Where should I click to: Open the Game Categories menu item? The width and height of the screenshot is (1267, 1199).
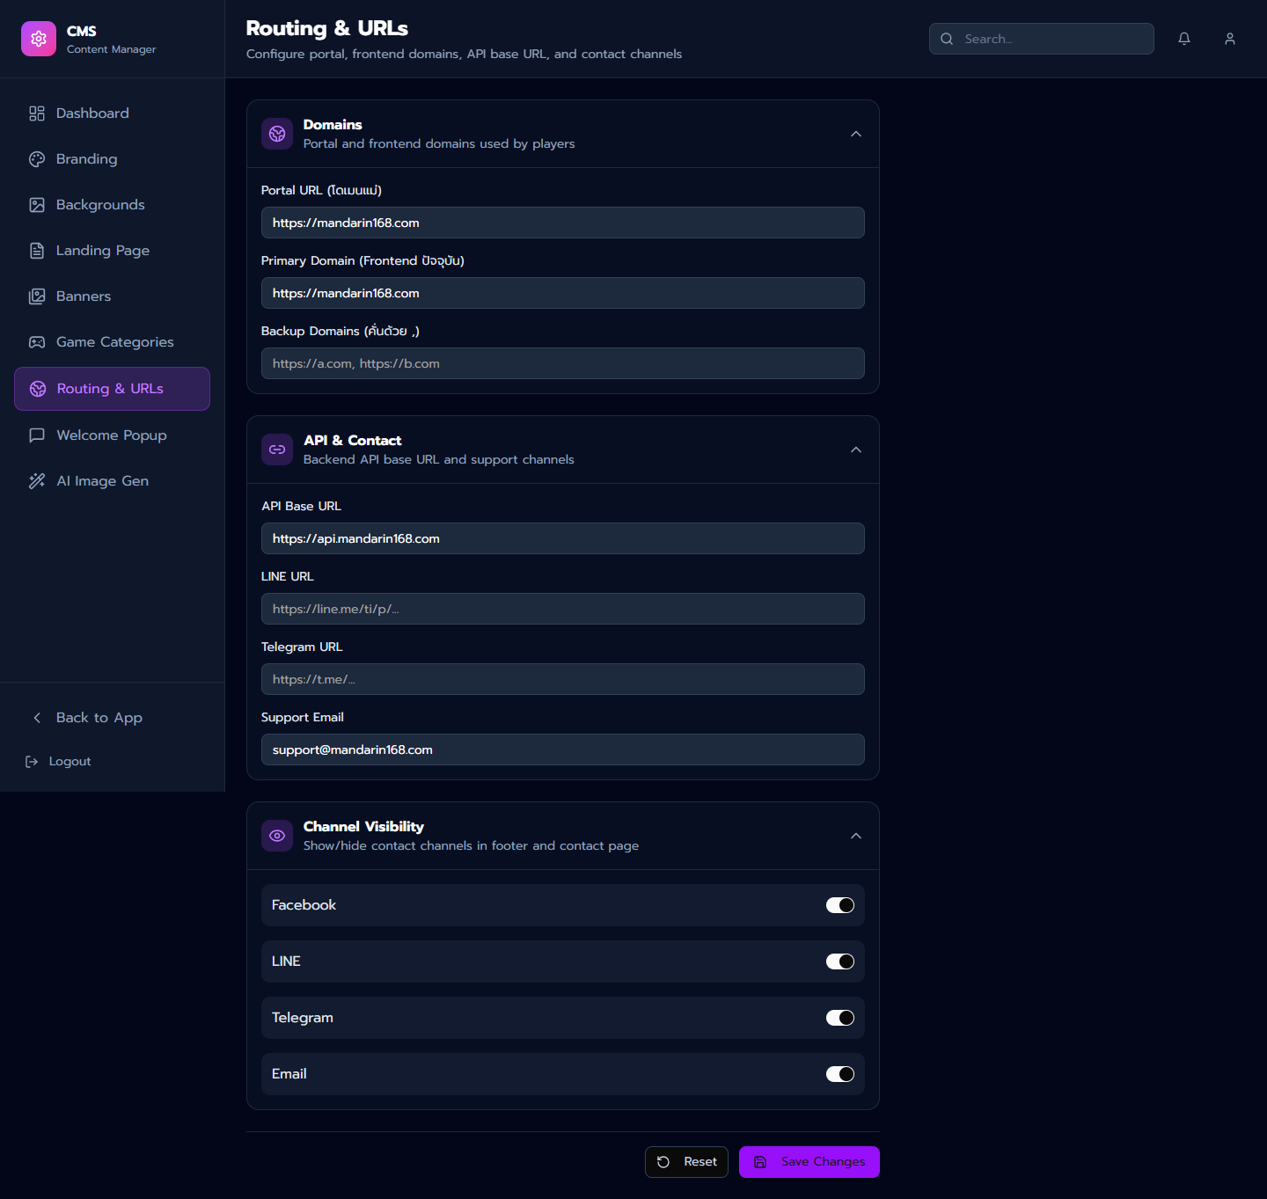click(x=113, y=342)
